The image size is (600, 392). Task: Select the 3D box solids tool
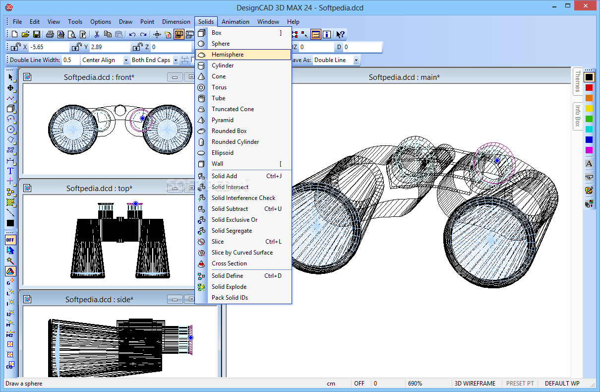coord(10,109)
